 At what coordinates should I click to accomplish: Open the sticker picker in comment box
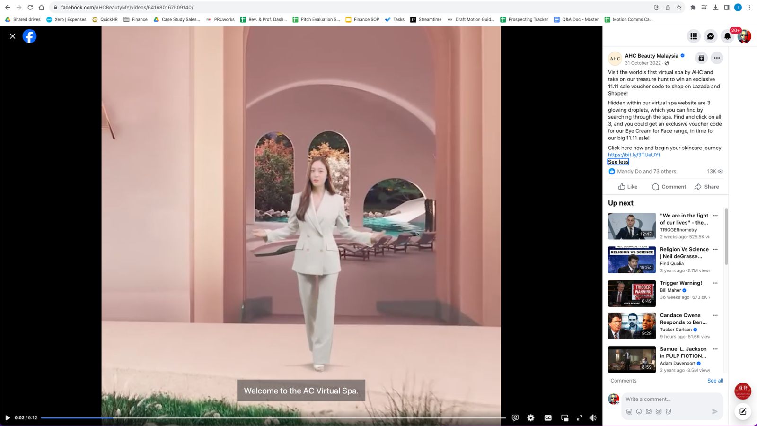pyautogui.click(x=669, y=412)
